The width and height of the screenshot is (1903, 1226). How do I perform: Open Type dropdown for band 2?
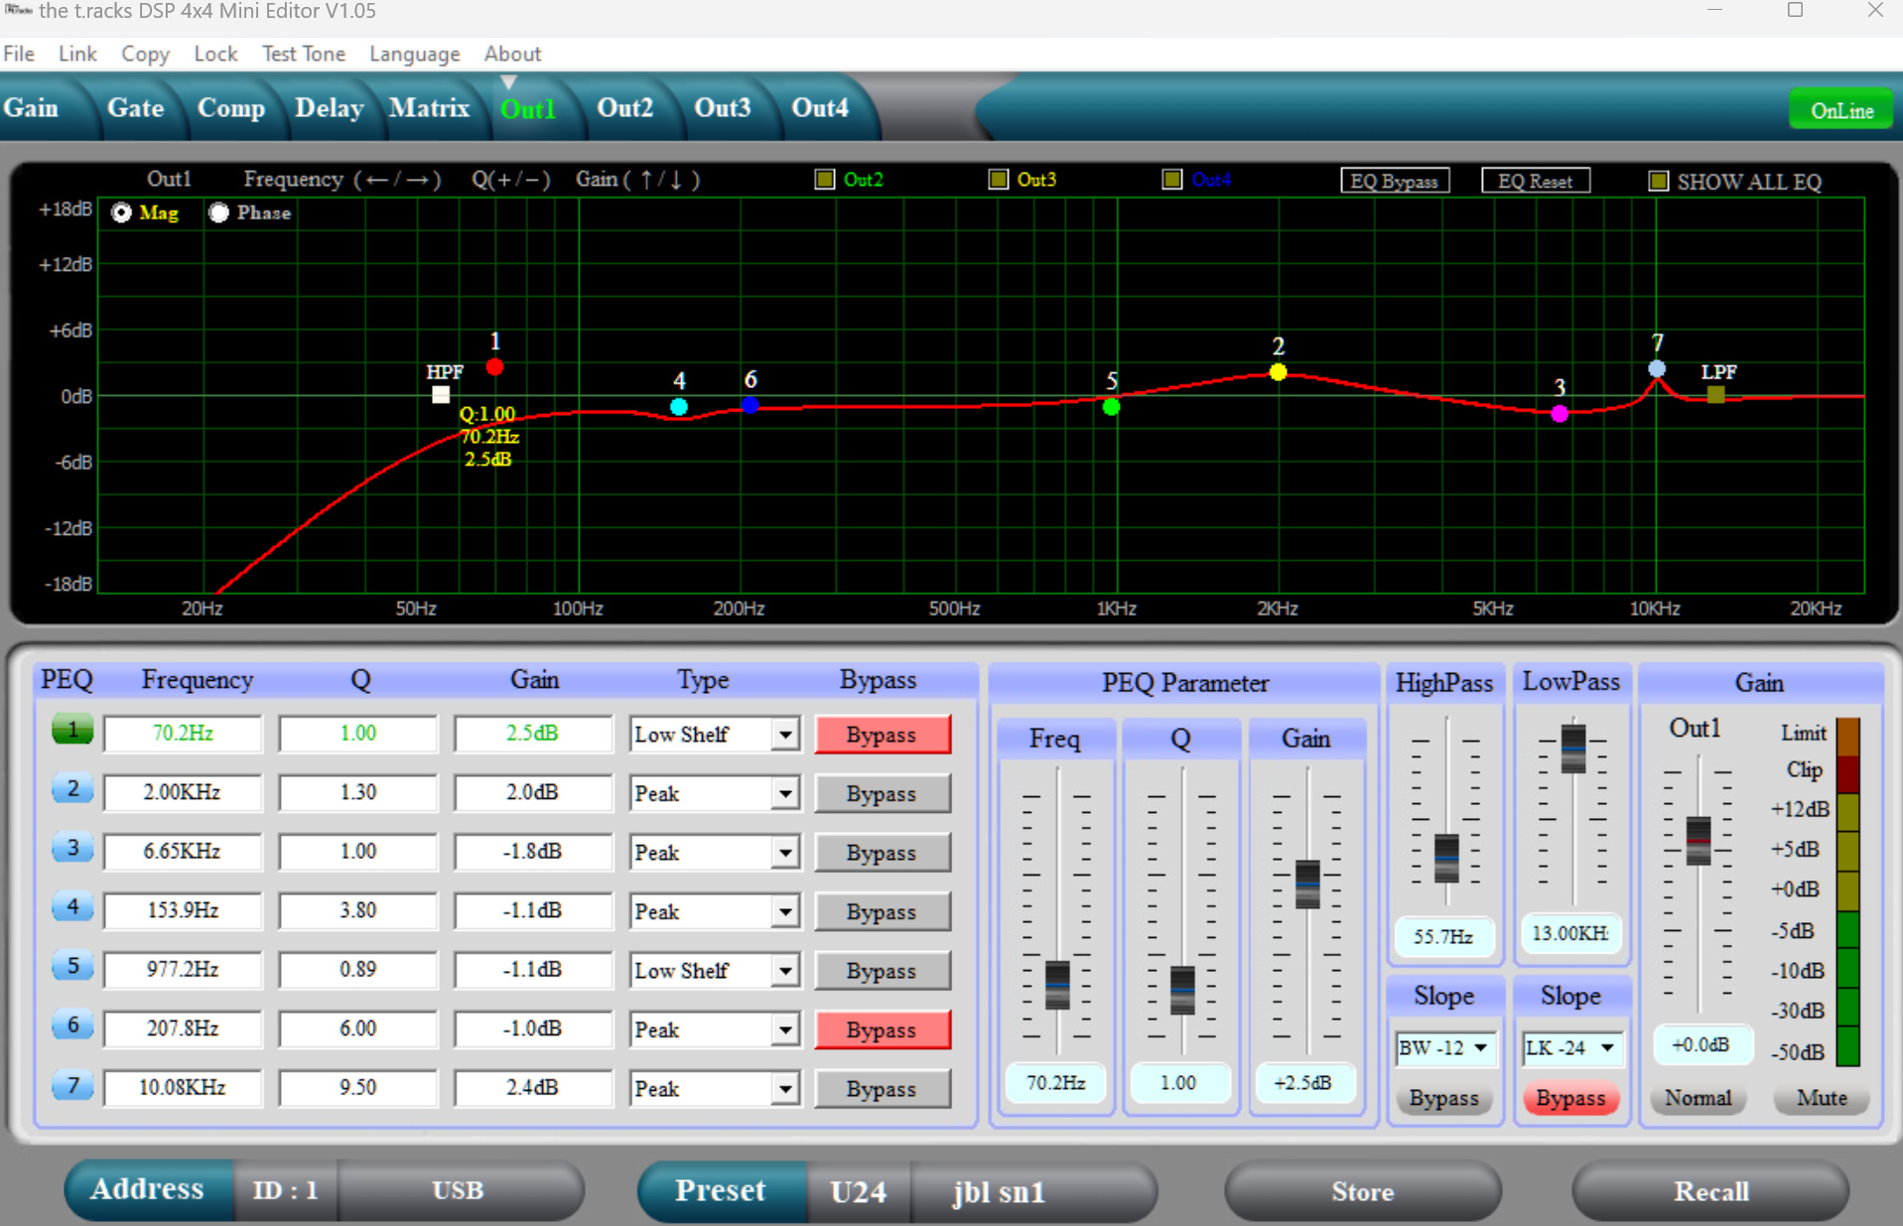[x=785, y=793]
